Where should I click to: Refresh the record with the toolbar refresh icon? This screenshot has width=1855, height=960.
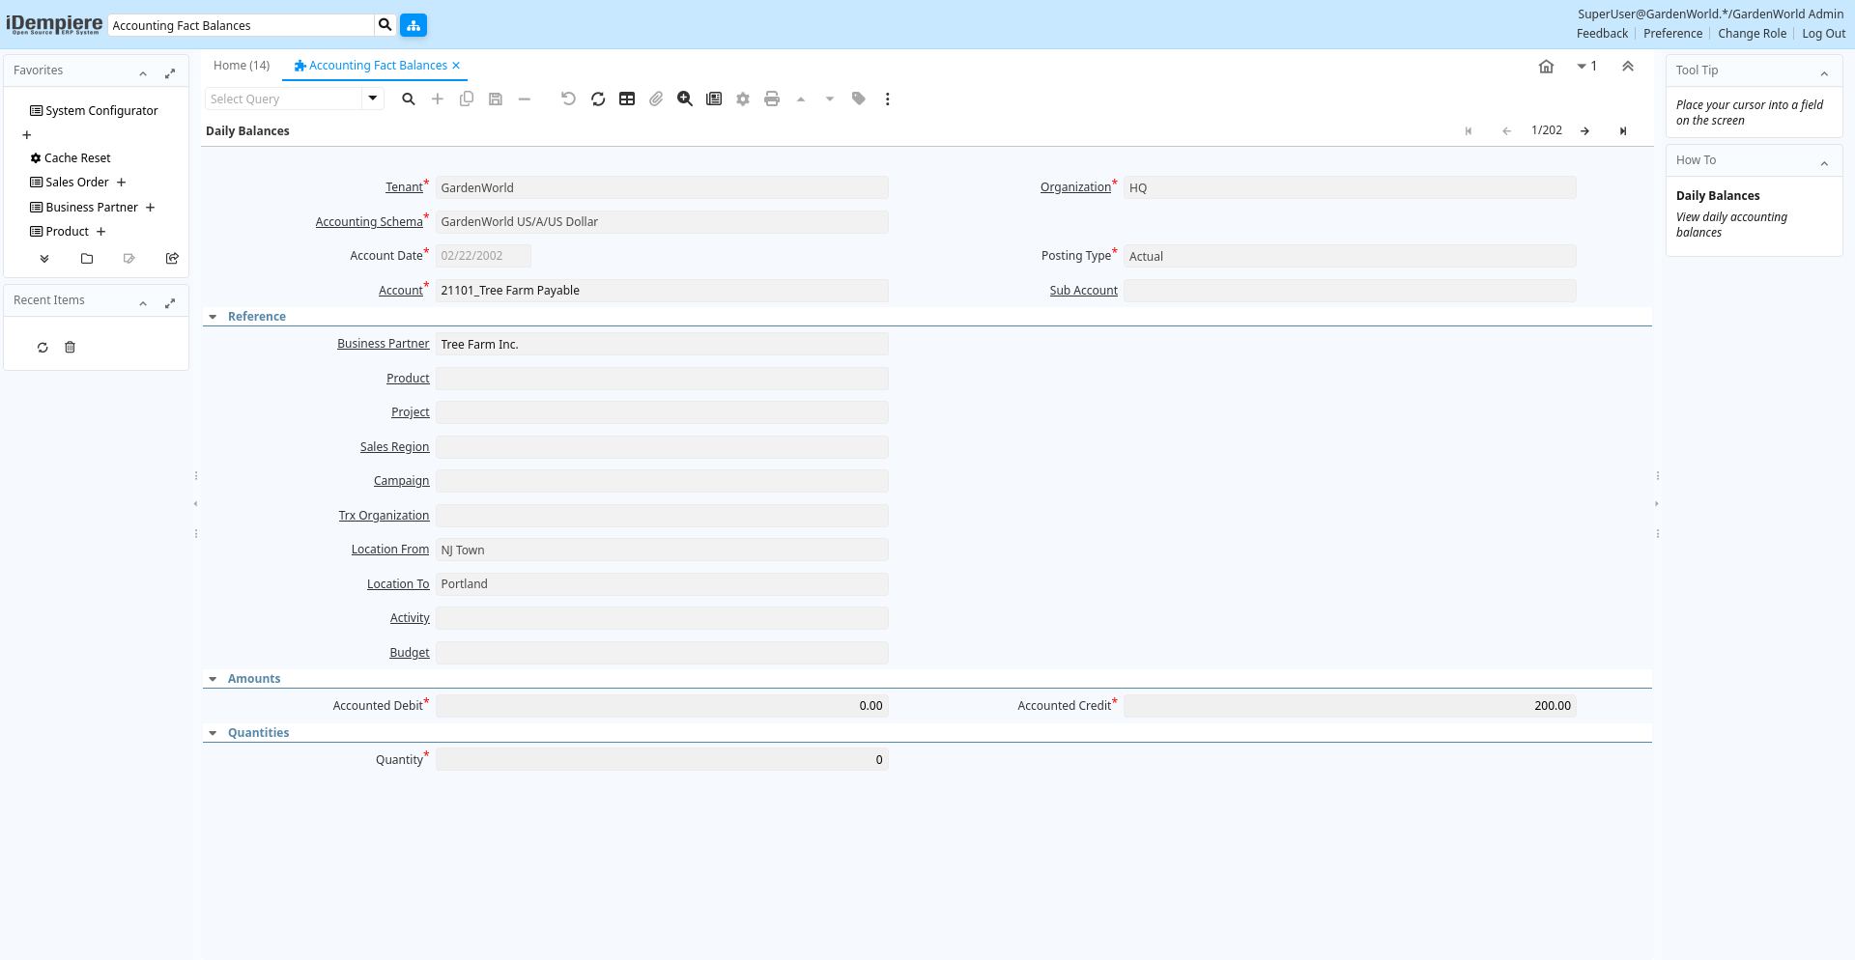[x=598, y=99]
